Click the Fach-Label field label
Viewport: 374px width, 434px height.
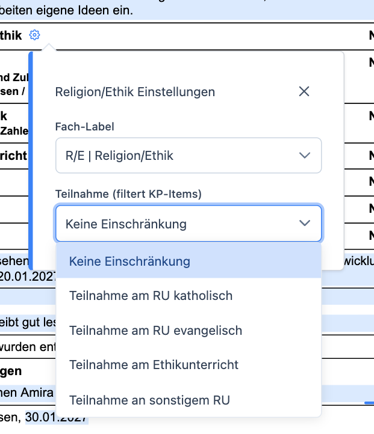[x=84, y=127]
